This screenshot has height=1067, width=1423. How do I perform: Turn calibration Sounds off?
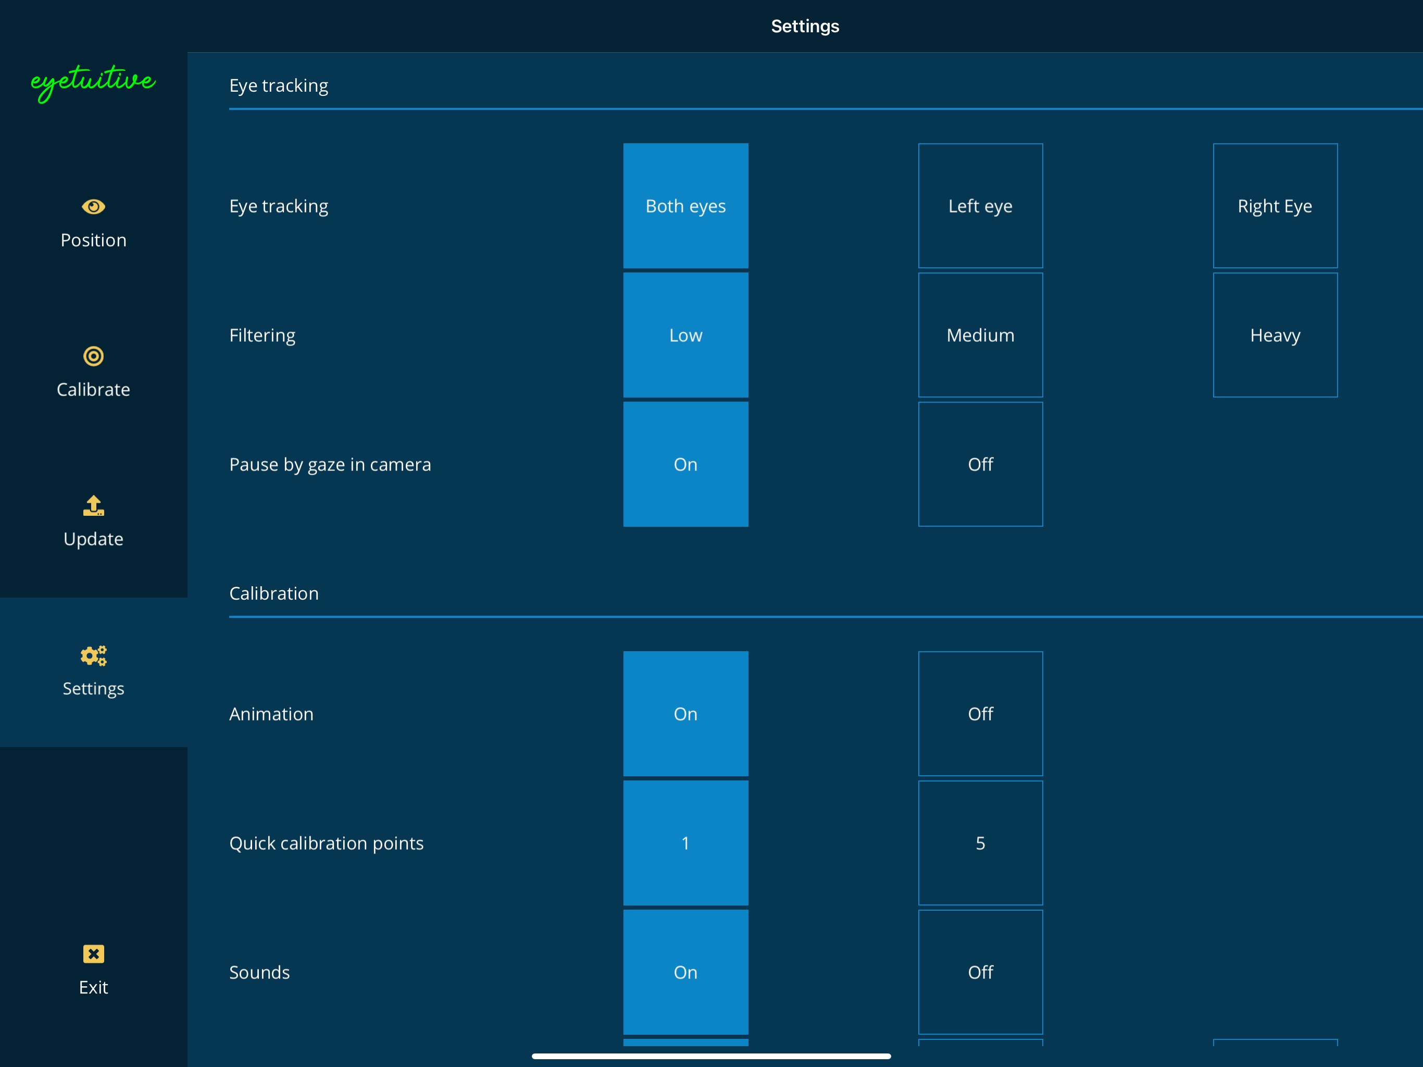click(x=980, y=972)
